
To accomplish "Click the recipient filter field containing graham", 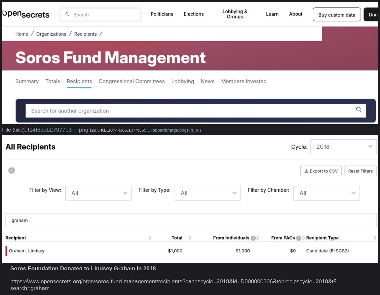I will coord(191,220).
